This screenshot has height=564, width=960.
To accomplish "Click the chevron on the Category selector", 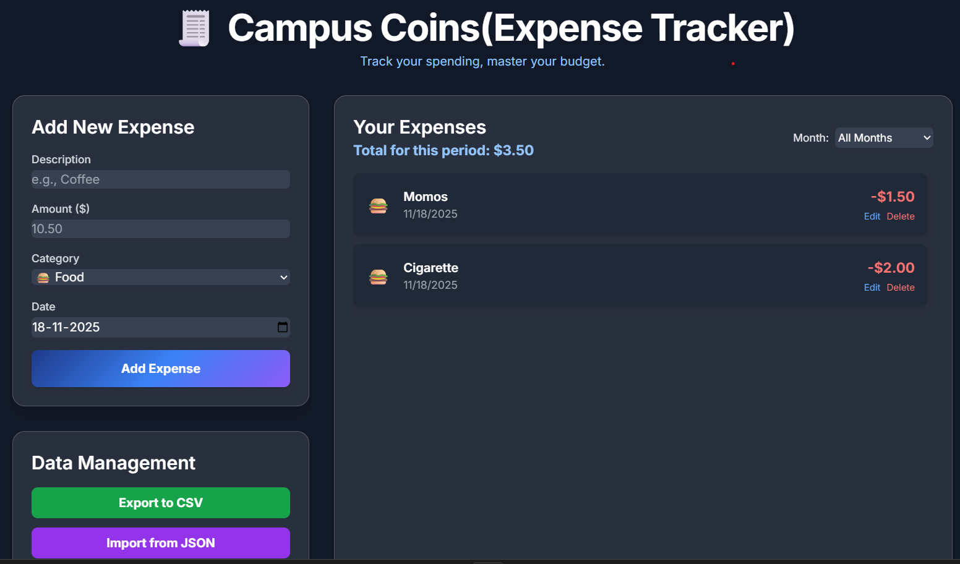I will coord(283,277).
